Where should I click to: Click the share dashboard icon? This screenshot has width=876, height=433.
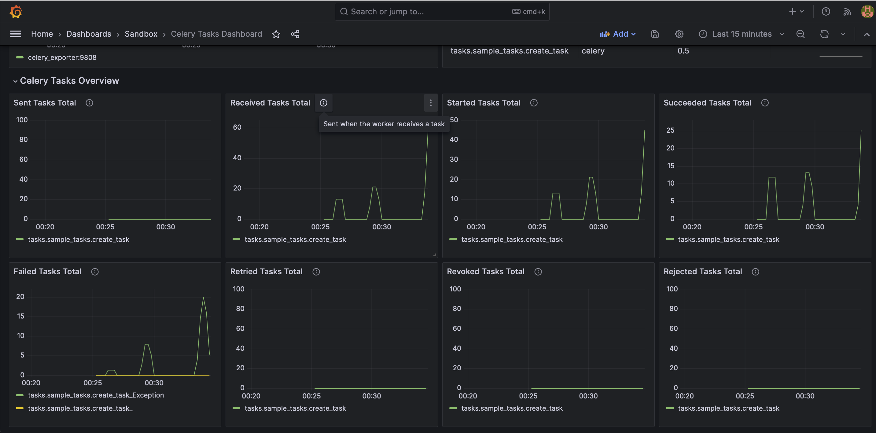click(x=295, y=34)
